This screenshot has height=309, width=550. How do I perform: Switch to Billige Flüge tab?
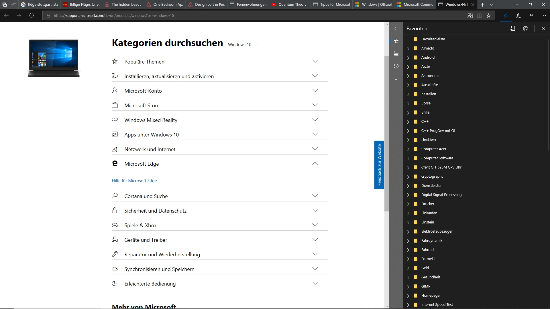[81, 5]
